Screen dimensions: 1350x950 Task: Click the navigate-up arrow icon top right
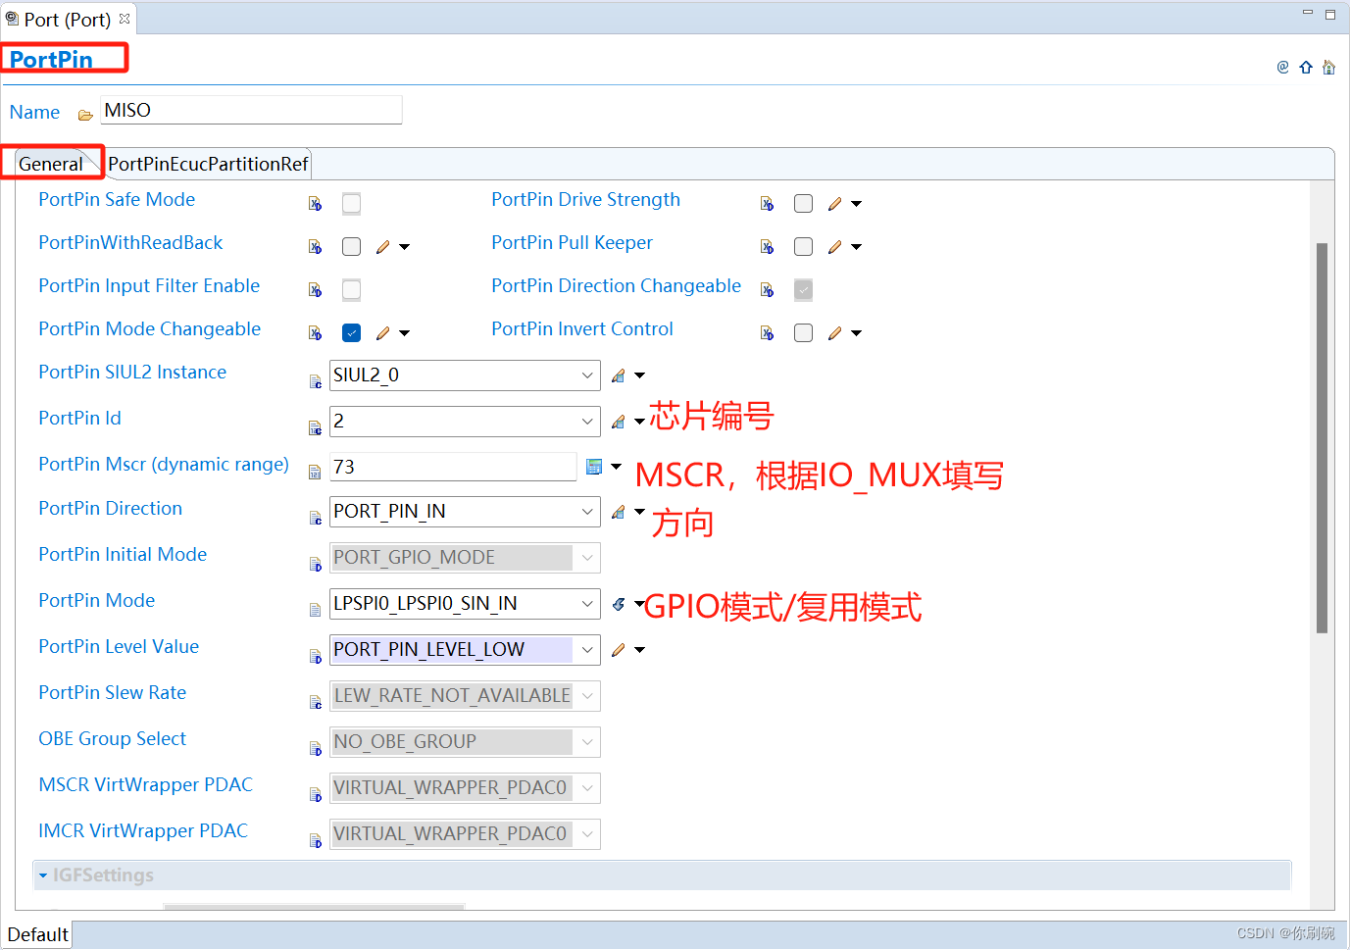point(1306,67)
